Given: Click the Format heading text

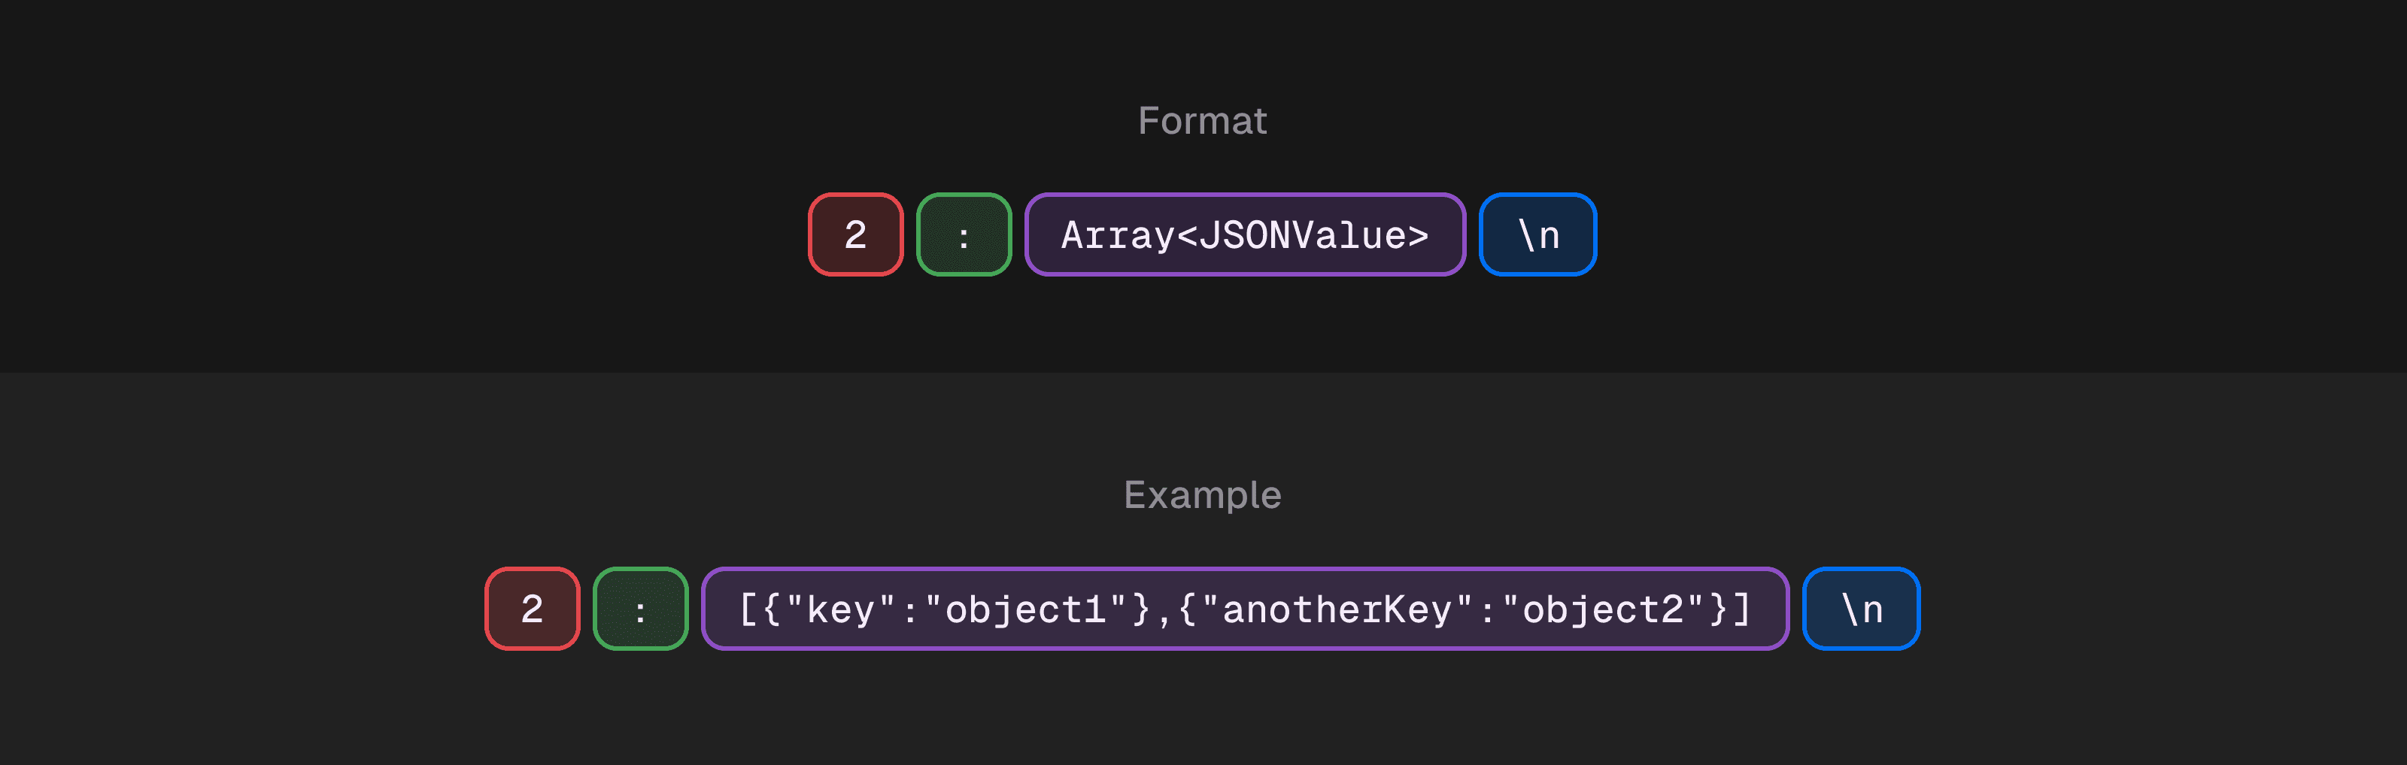Looking at the screenshot, I should [1202, 120].
